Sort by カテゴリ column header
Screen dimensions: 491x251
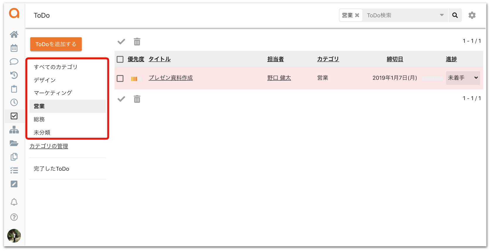pos(328,59)
